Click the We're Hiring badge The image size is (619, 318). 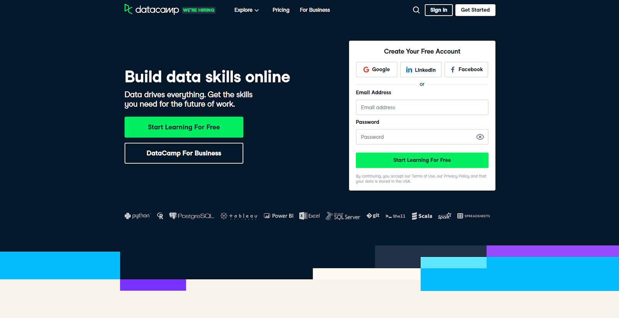pos(199,10)
